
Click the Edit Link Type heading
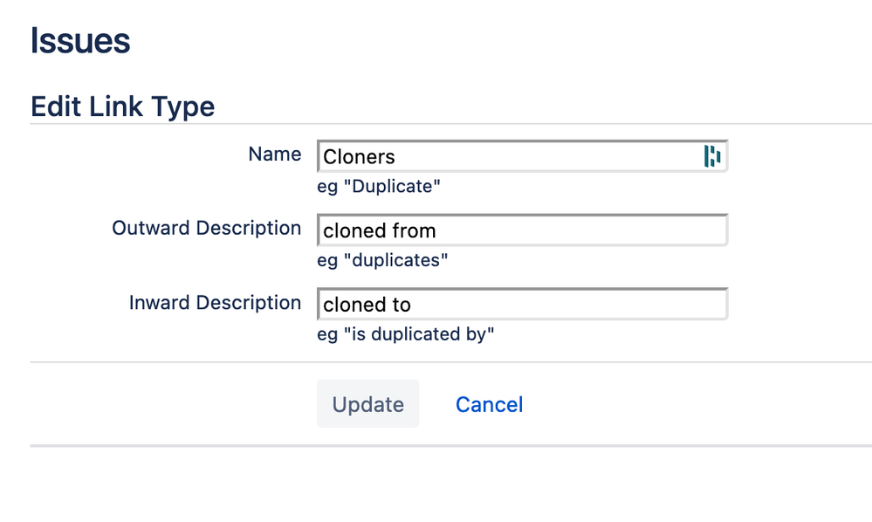[x=122, y=106]
